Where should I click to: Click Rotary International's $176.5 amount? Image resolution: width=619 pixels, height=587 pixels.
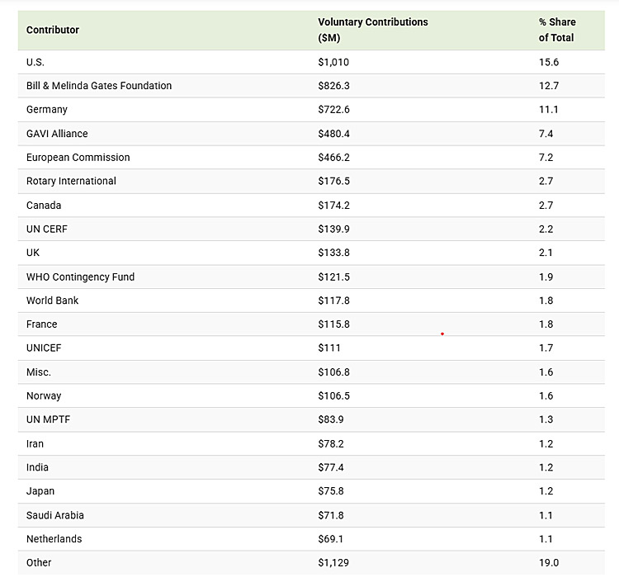pyautogui.click(x=333, y=181)
